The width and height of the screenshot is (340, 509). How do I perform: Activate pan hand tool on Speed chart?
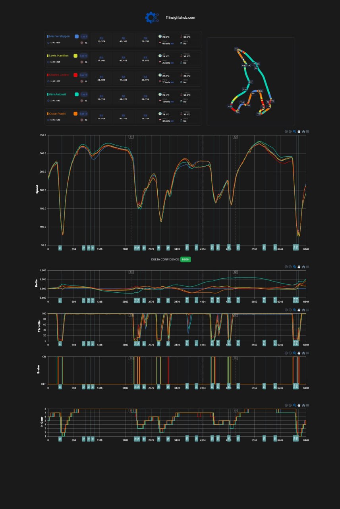299,132
